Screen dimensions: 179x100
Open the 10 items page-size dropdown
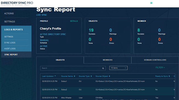(x=118, y=68)
